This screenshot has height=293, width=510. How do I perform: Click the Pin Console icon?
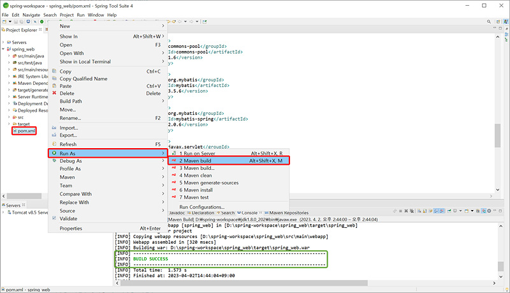click(449, 211)
